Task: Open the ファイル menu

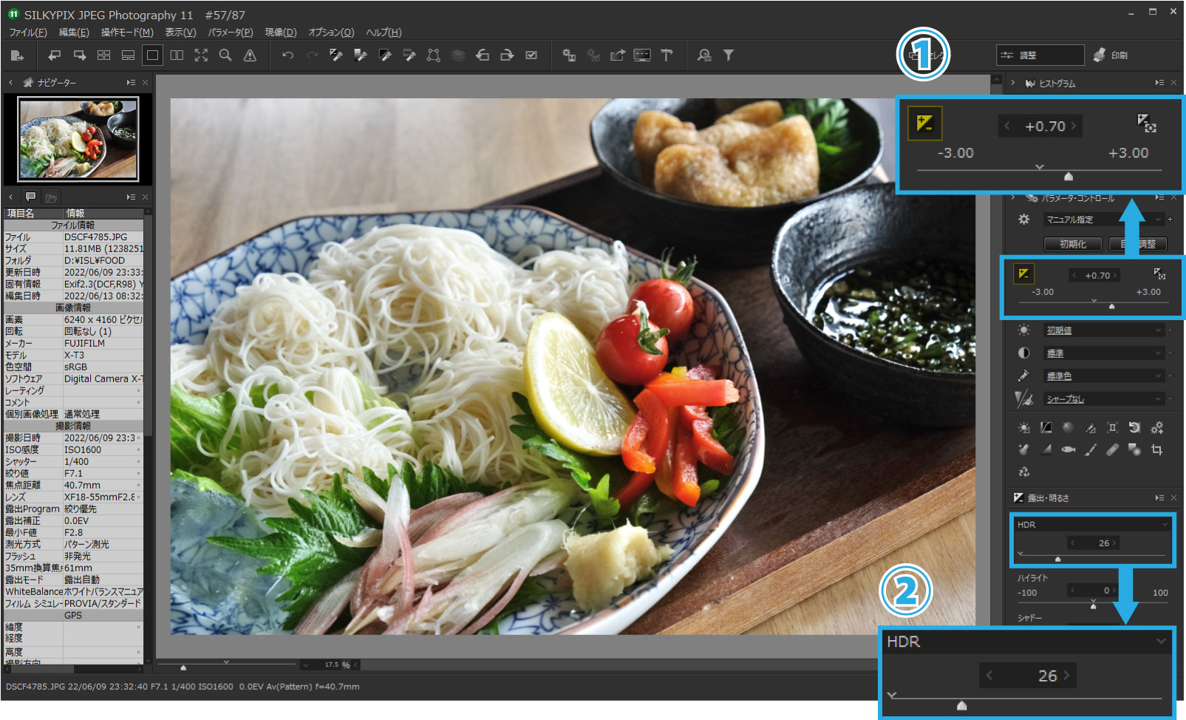Action: pos(28,33)
